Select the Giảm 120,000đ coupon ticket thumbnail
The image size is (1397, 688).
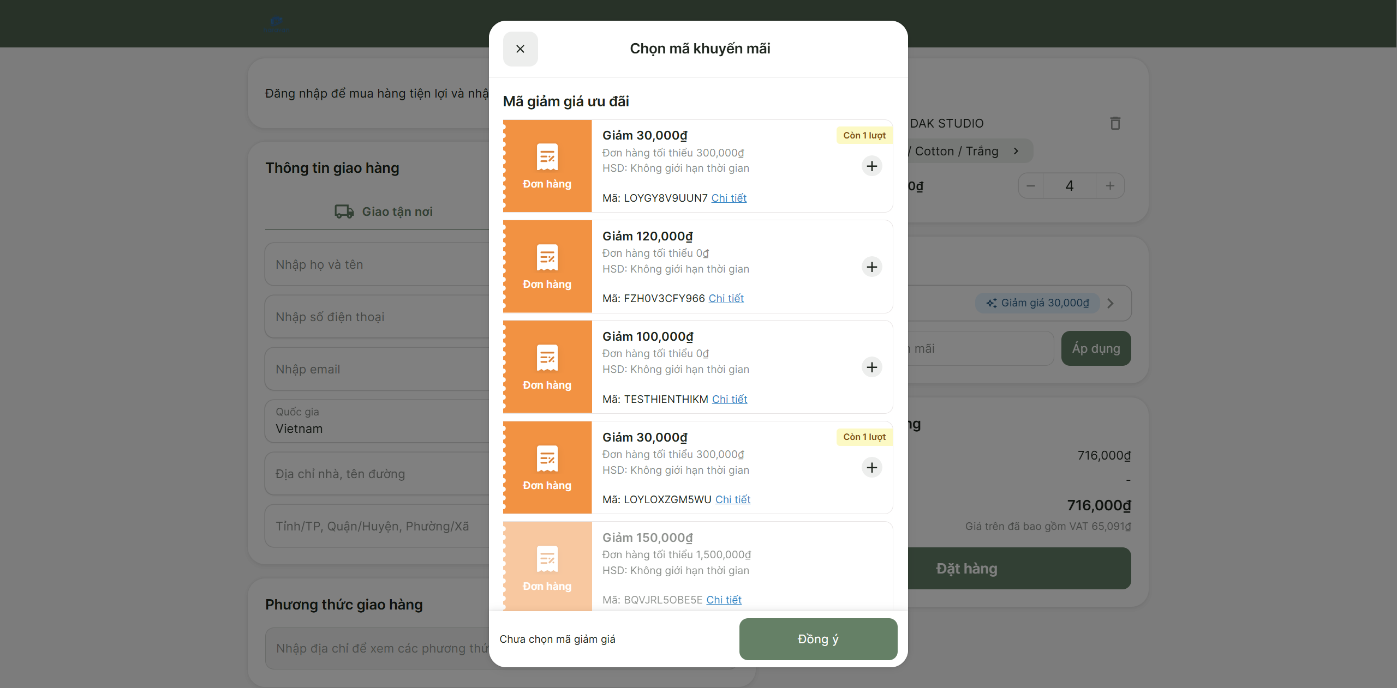(547, 267)
